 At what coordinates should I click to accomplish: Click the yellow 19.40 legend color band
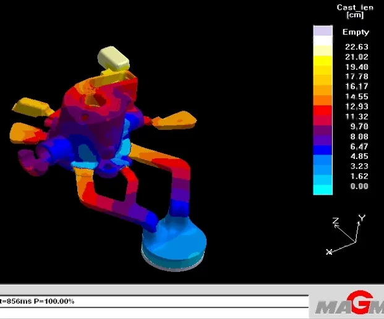(x=323, y=67)
